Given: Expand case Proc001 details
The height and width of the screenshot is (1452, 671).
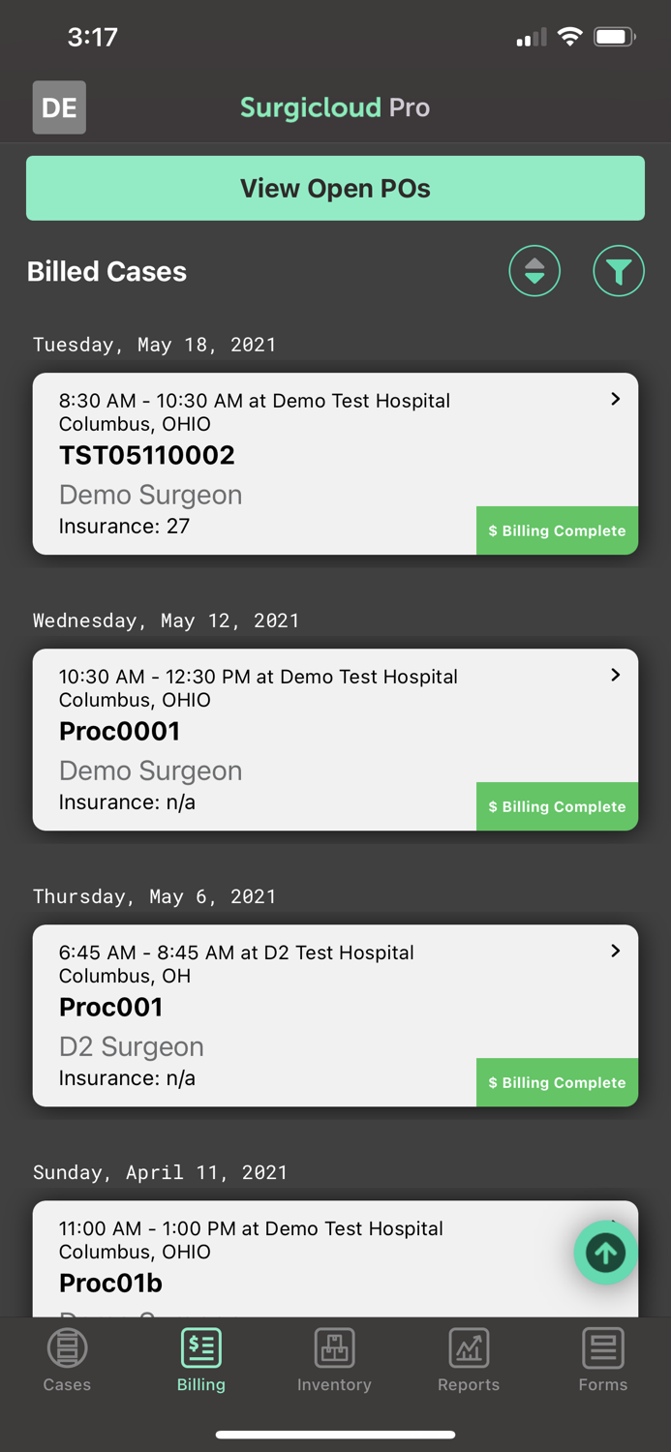Looking at the screenshot, I should [614, 951].
